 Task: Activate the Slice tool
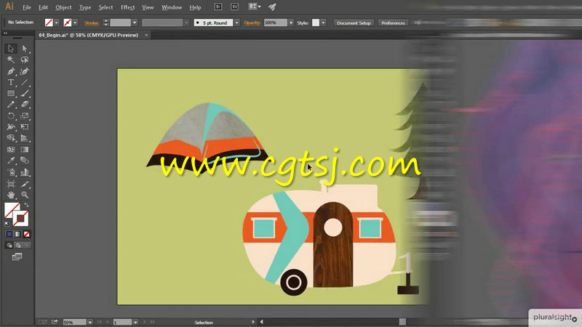pyautogui.click(x=25, y=184)
